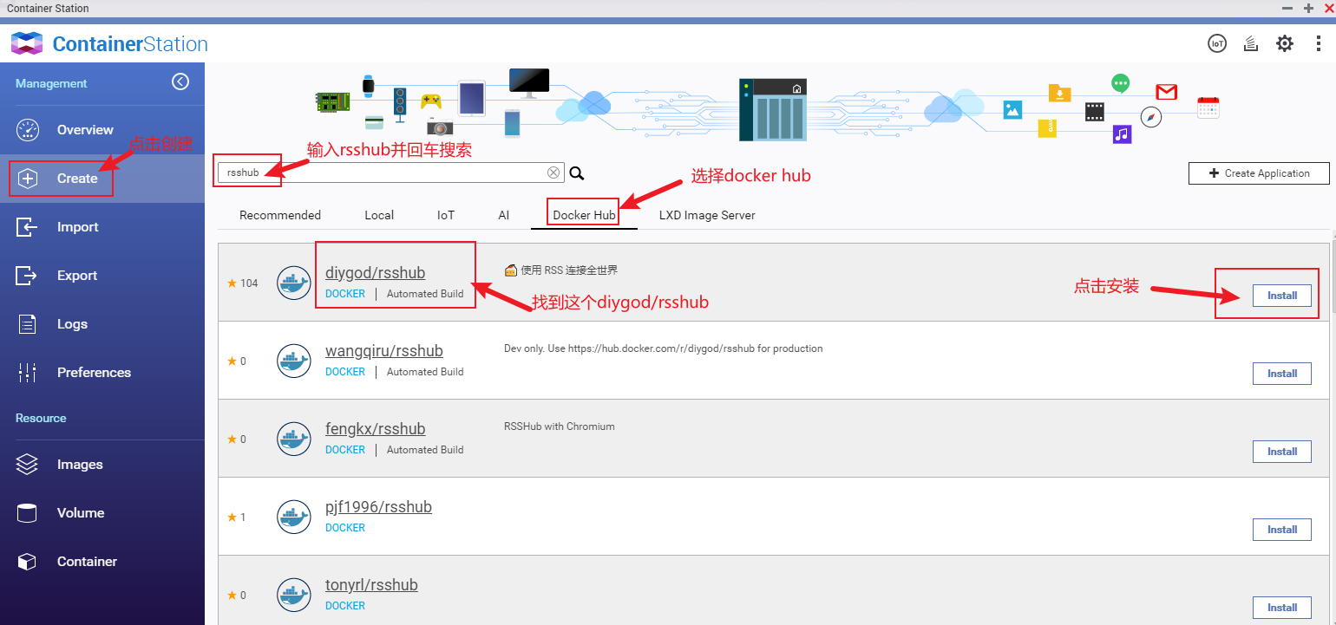Click the Images layers icon
Screen dimensions: 1336x625
[x=28, y=465]
